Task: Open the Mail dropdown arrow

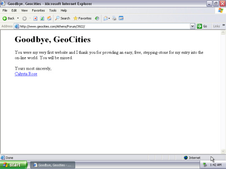Action: [x=109, y=18]
